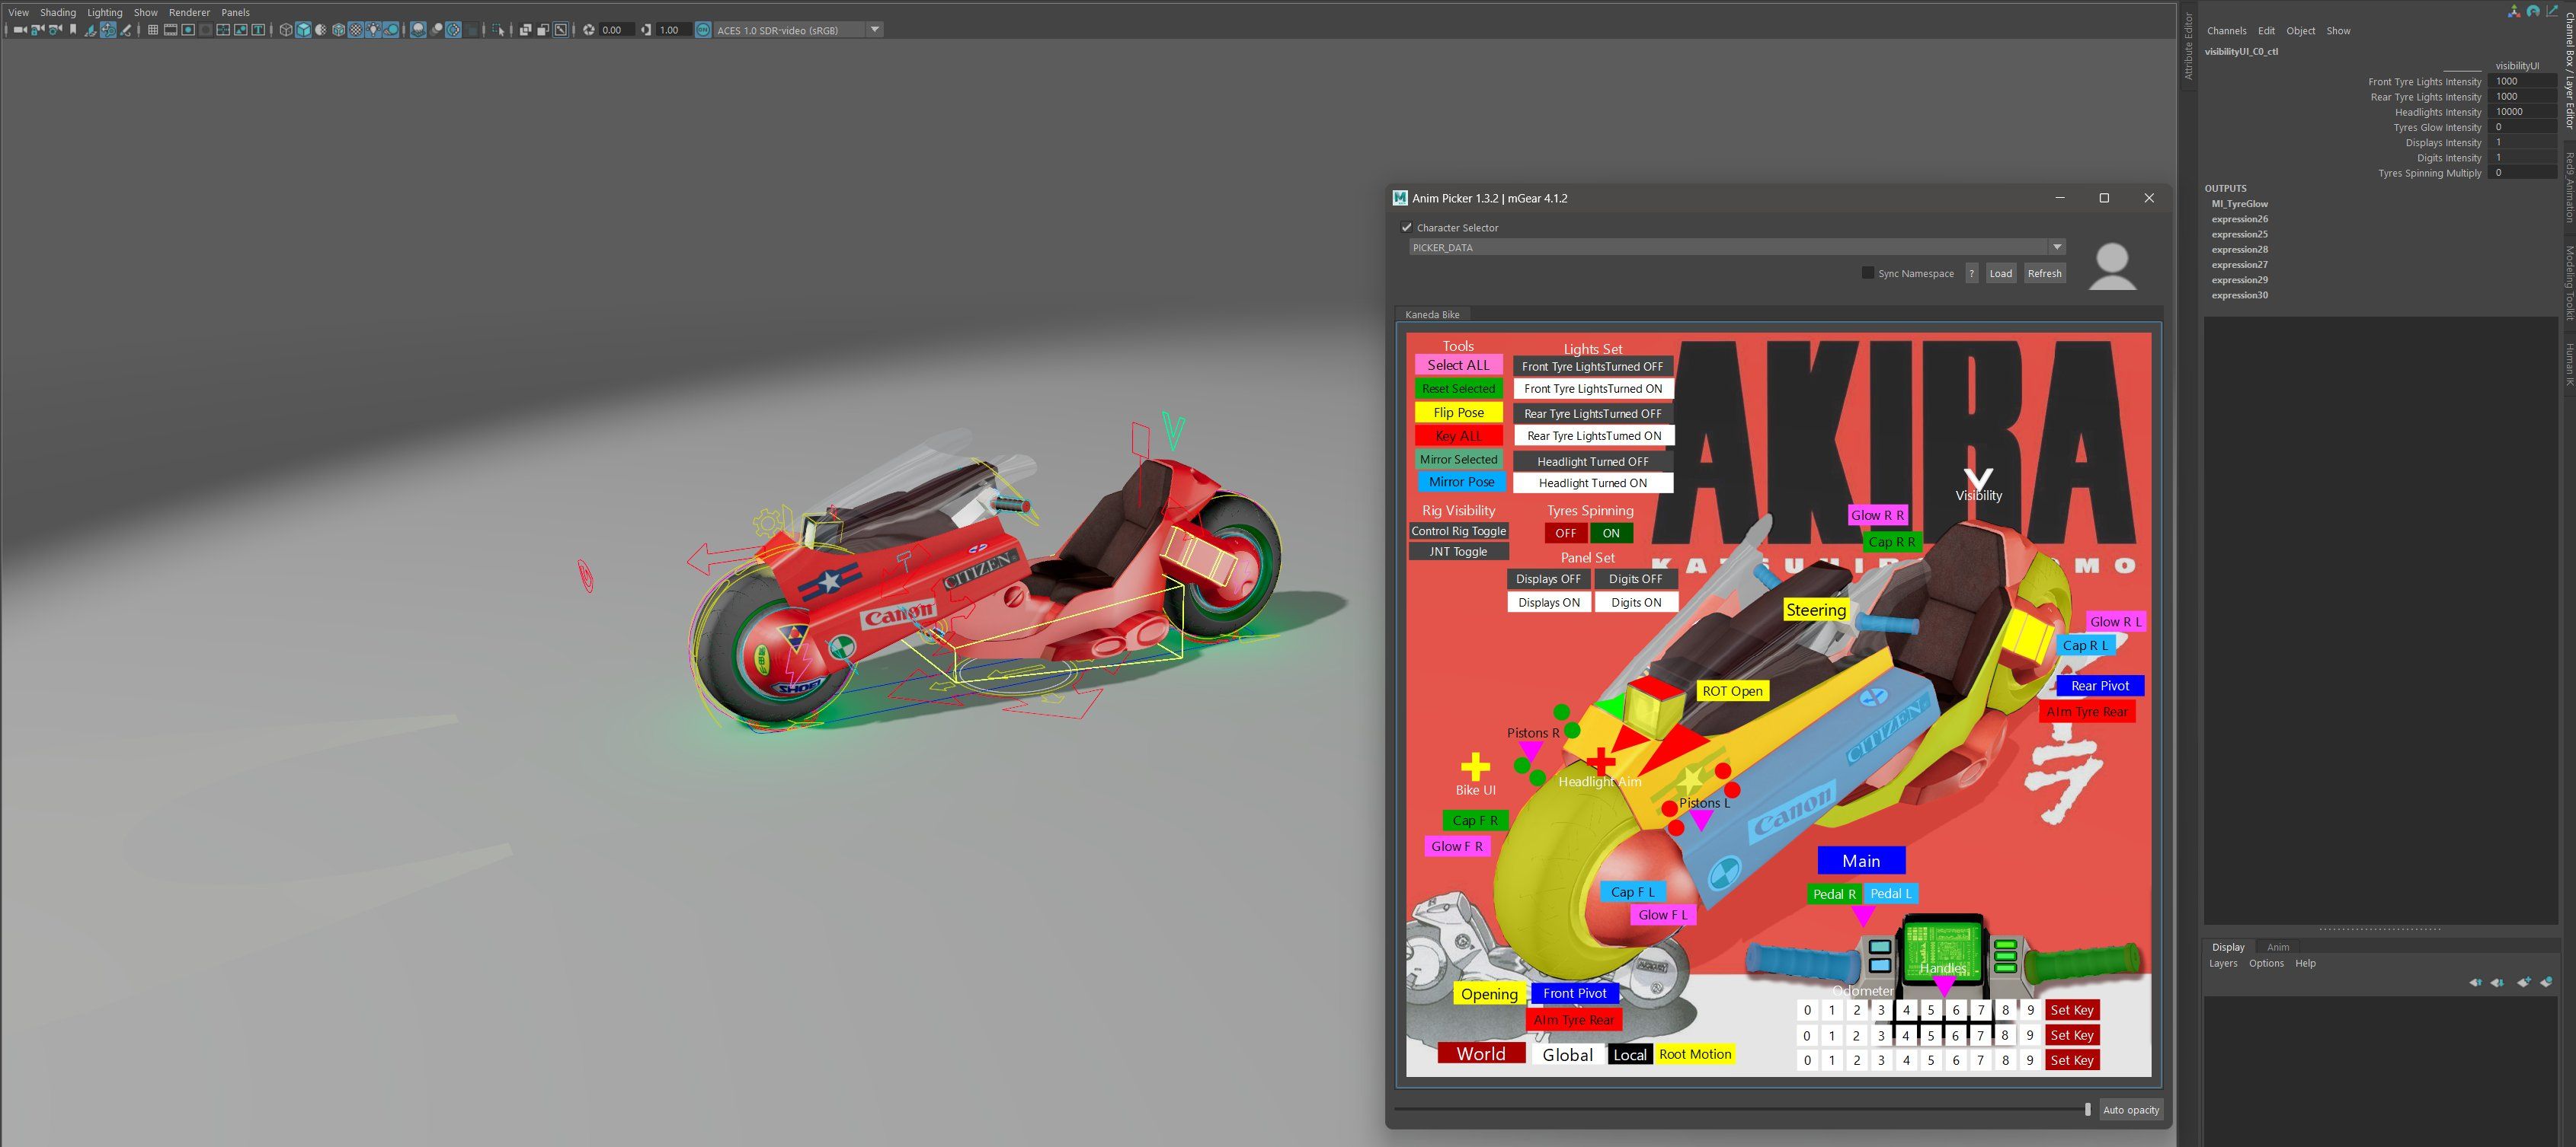Click the Auto opacity slider handle
Screen dimensions: 2576x1147
click(x=2087, y=1109)
